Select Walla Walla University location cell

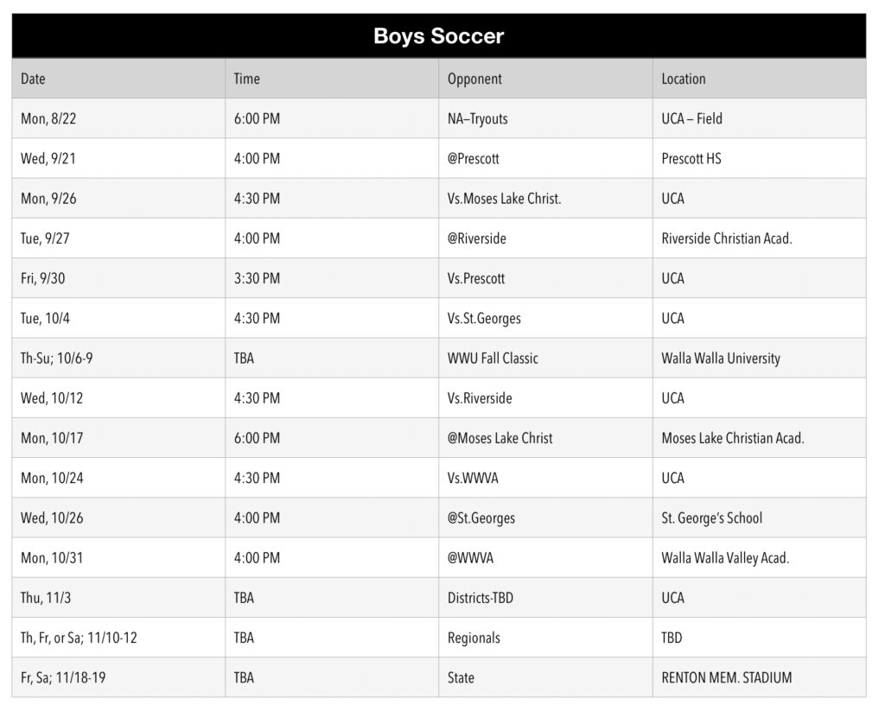click(760, 359)
